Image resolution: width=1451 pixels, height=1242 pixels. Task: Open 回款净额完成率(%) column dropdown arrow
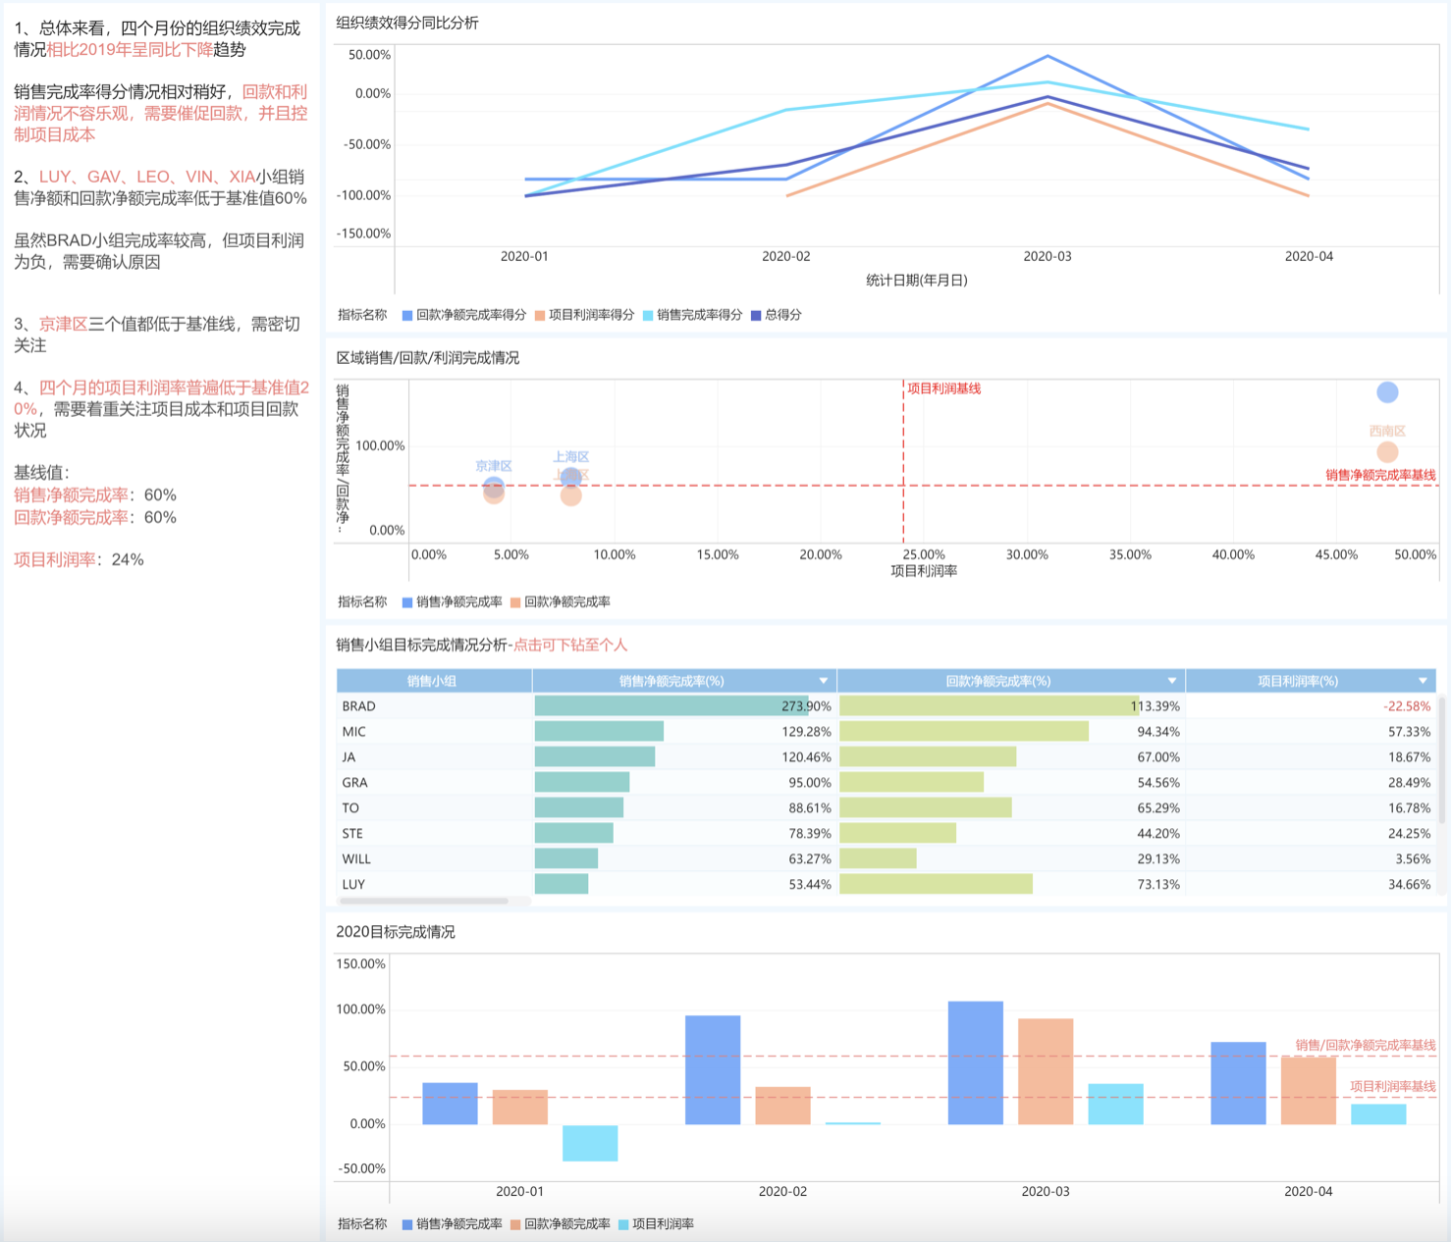coord(1172,681)
